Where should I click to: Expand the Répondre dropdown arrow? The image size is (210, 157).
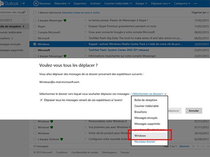click(x=69, y=3)
